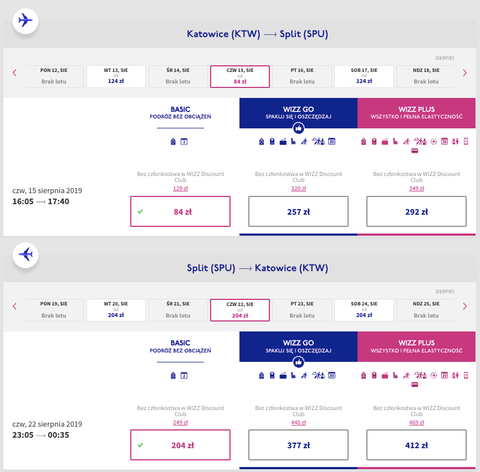
Task: Click the circled plane flight-change icon, outbound WIZZ PLUS
Action: click(434, 141)
